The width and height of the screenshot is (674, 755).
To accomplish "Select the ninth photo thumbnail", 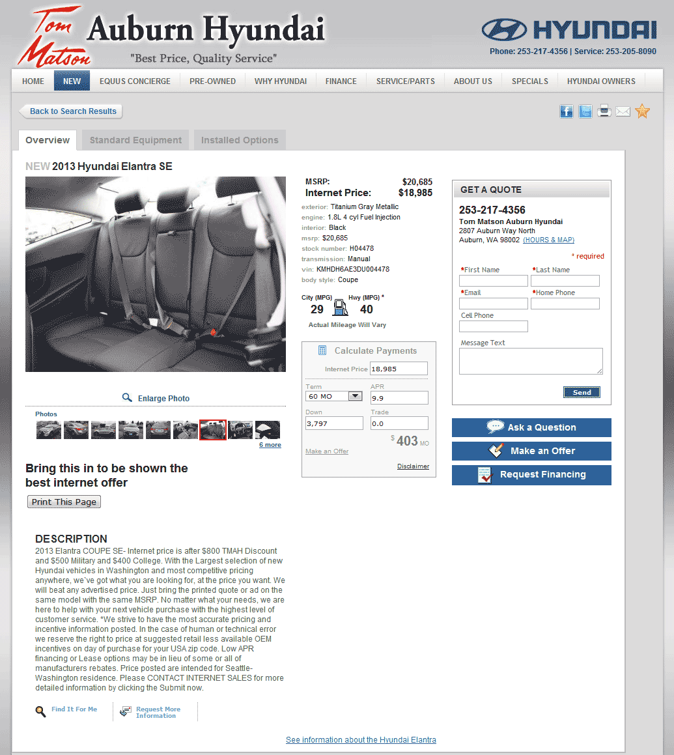I will click(268, 430).
